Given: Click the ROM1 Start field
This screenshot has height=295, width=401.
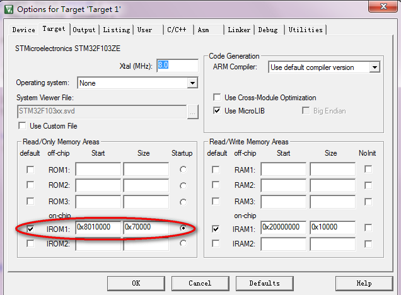Looking at the screenshot, I should (98, 169).
